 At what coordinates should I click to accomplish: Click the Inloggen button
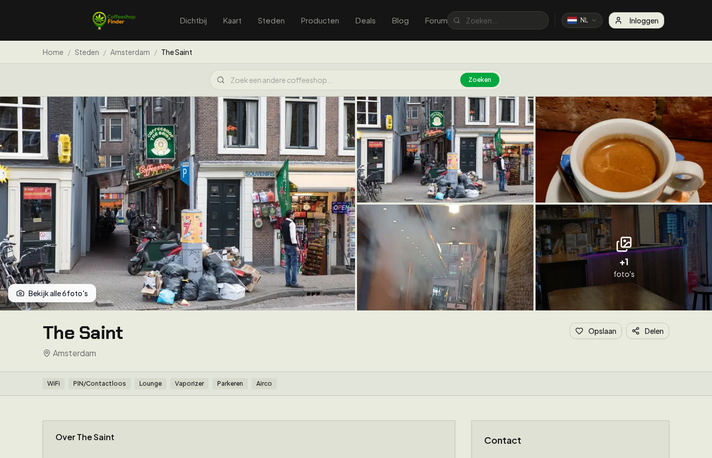636,20
